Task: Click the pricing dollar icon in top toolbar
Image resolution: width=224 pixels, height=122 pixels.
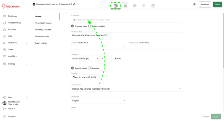Action: coord(144,6)
